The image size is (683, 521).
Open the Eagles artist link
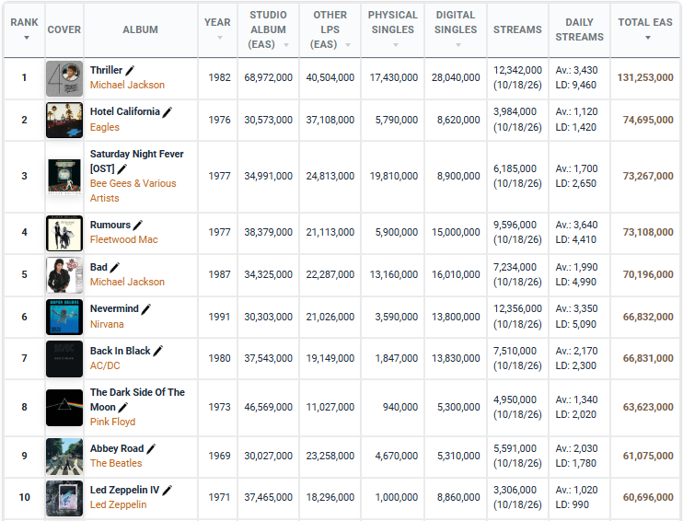point(105,127)
